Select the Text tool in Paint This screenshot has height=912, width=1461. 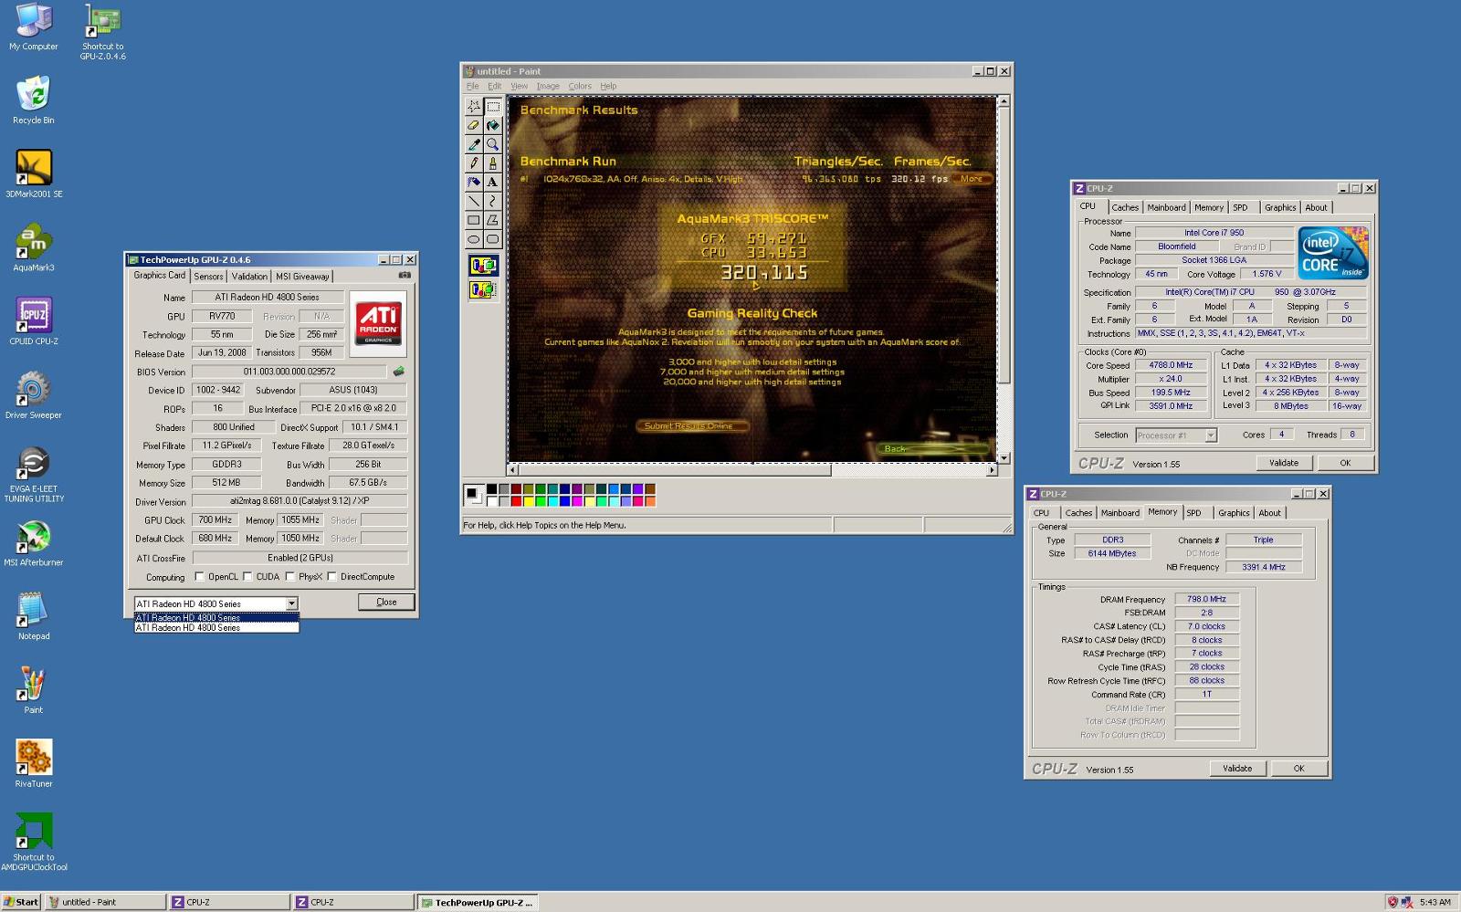tap(492, 182)
